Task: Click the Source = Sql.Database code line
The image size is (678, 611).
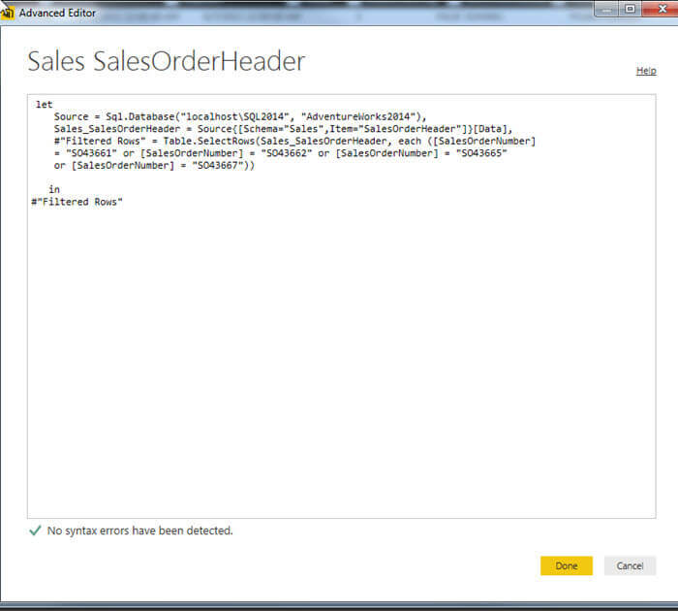Action: [240, 116]
